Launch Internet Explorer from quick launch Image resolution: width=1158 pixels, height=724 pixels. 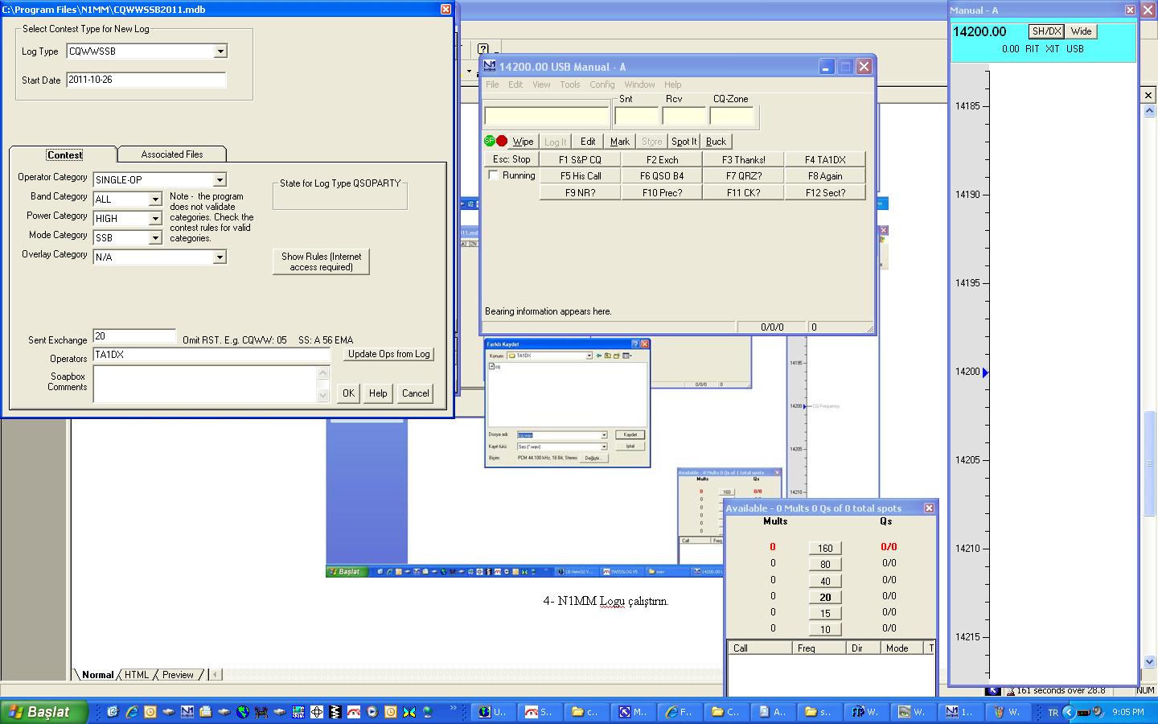[x=131, y=712]
